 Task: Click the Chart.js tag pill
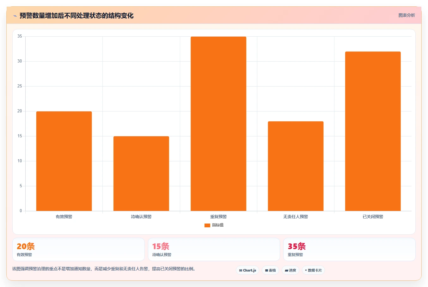(248, 270)
